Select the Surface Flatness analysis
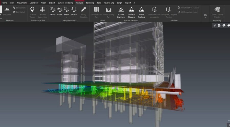The image size is (230, 127). 131,12
